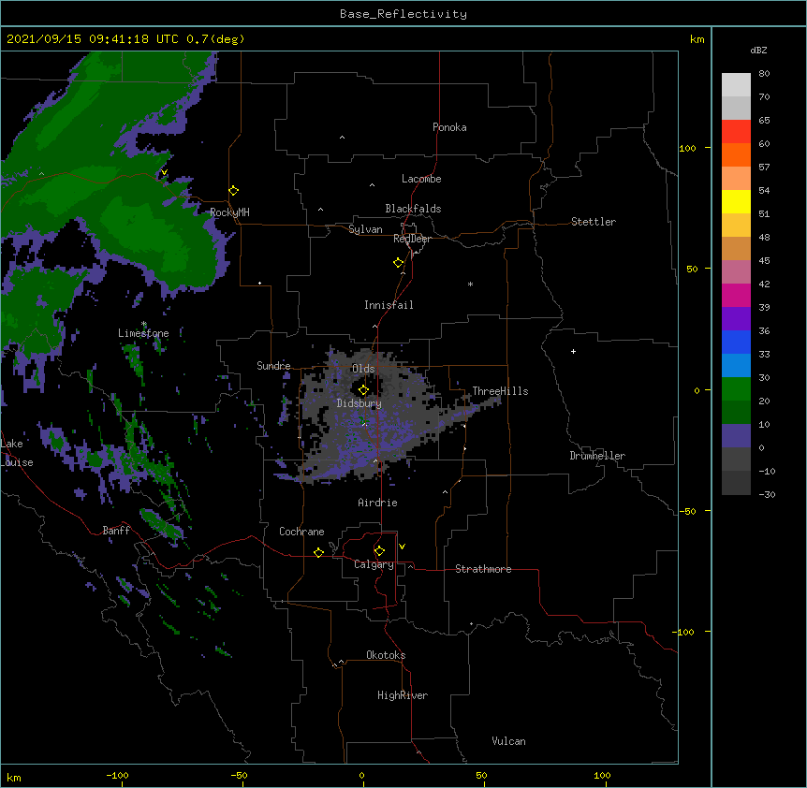
Task: Click the 2021/09/15 09:41:18 UTC timestamp
Action: coord(93,39)
